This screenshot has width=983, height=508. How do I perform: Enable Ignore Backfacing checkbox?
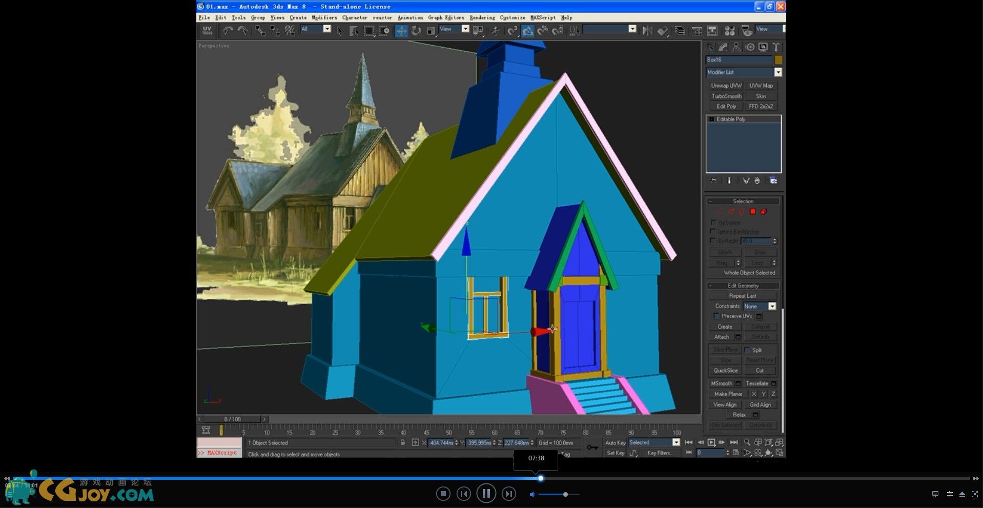pyautogui.click(x=713, y=232)
